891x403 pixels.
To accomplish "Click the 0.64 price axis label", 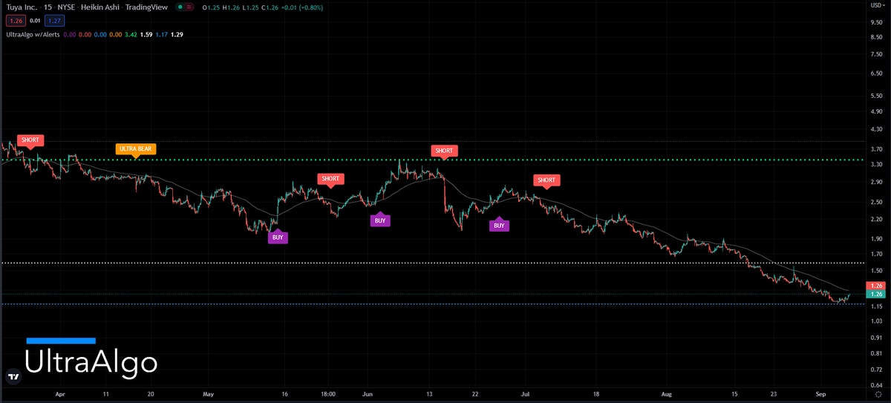I will pyautogui.click(x=875, y=385).
